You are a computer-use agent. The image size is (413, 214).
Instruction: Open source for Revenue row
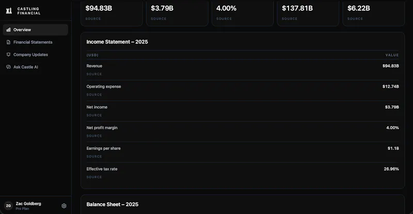(x=94, y=74)
